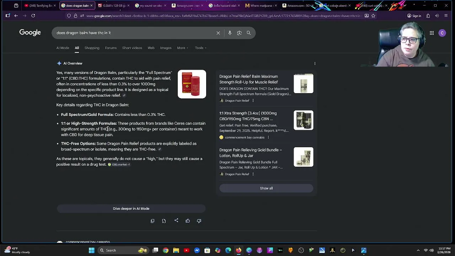Expand the Tools dropdown
The height and width of the screenshot is (256, 455).
click(200, 48)
